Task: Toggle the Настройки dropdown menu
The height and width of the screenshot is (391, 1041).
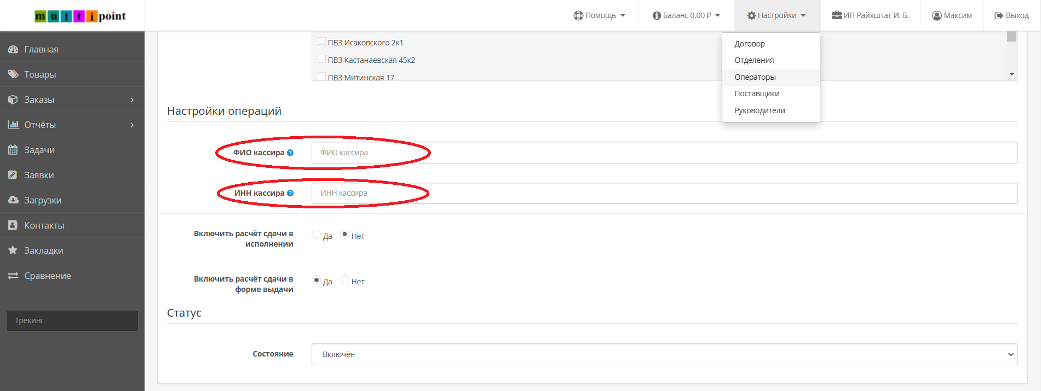Action: 777,15
